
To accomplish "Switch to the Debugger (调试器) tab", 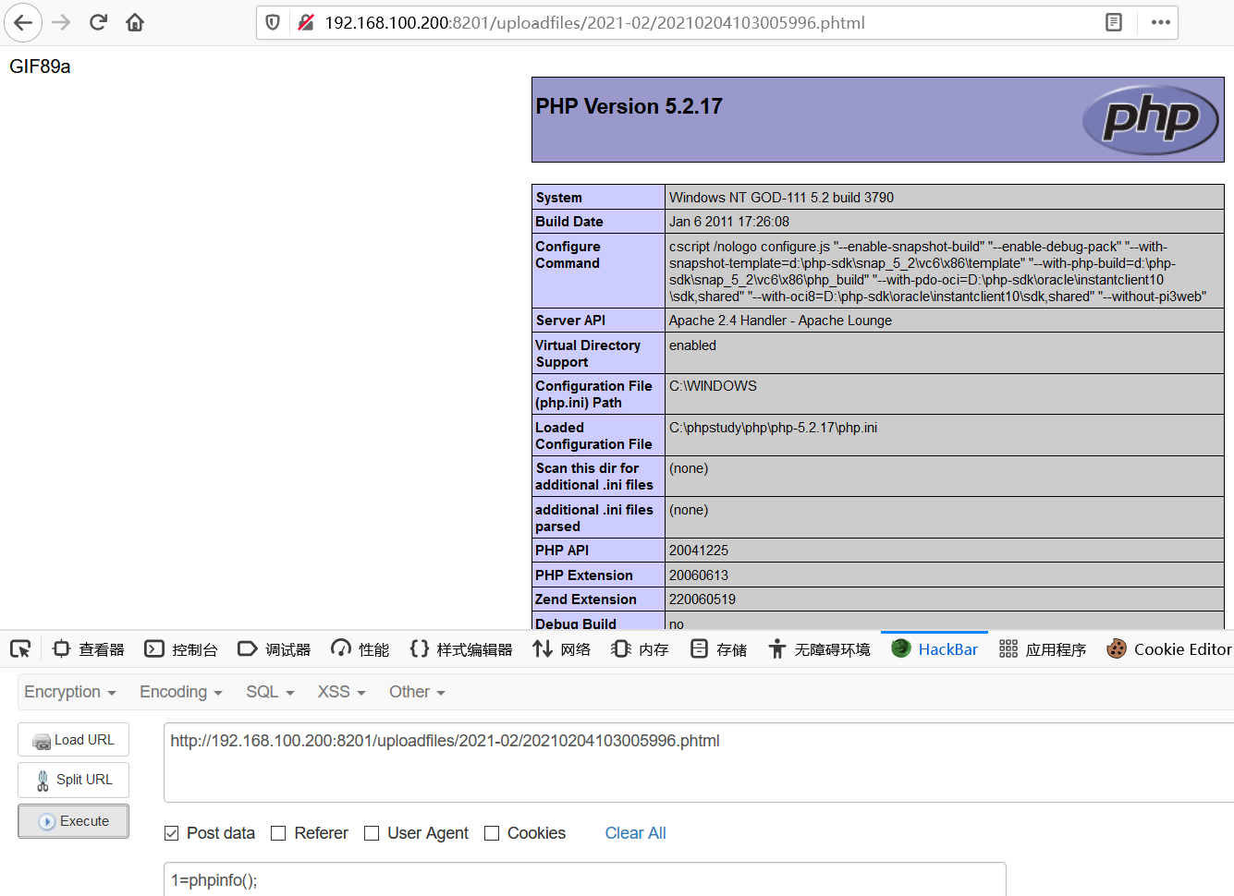I will [275, 649].
